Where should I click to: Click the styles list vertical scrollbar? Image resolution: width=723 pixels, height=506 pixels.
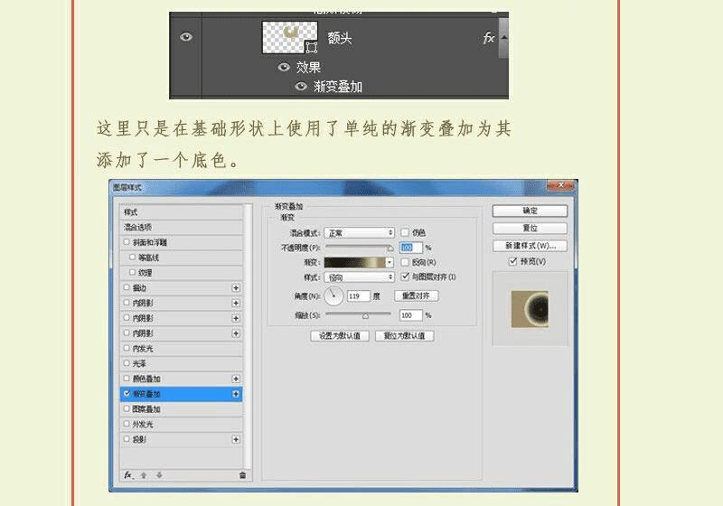249,336
